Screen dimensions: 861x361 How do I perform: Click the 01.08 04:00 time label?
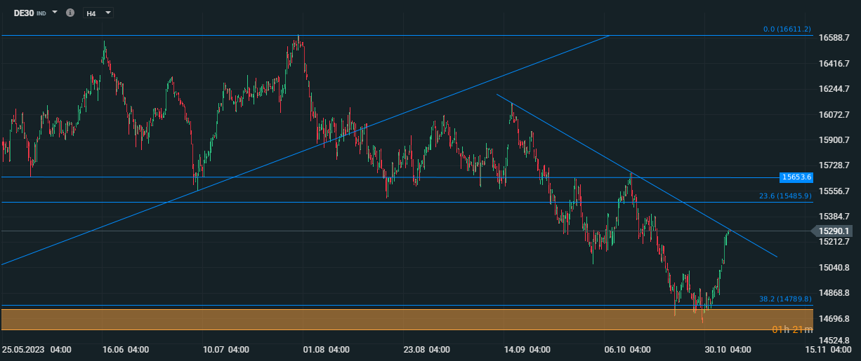(x=327, y=348)
